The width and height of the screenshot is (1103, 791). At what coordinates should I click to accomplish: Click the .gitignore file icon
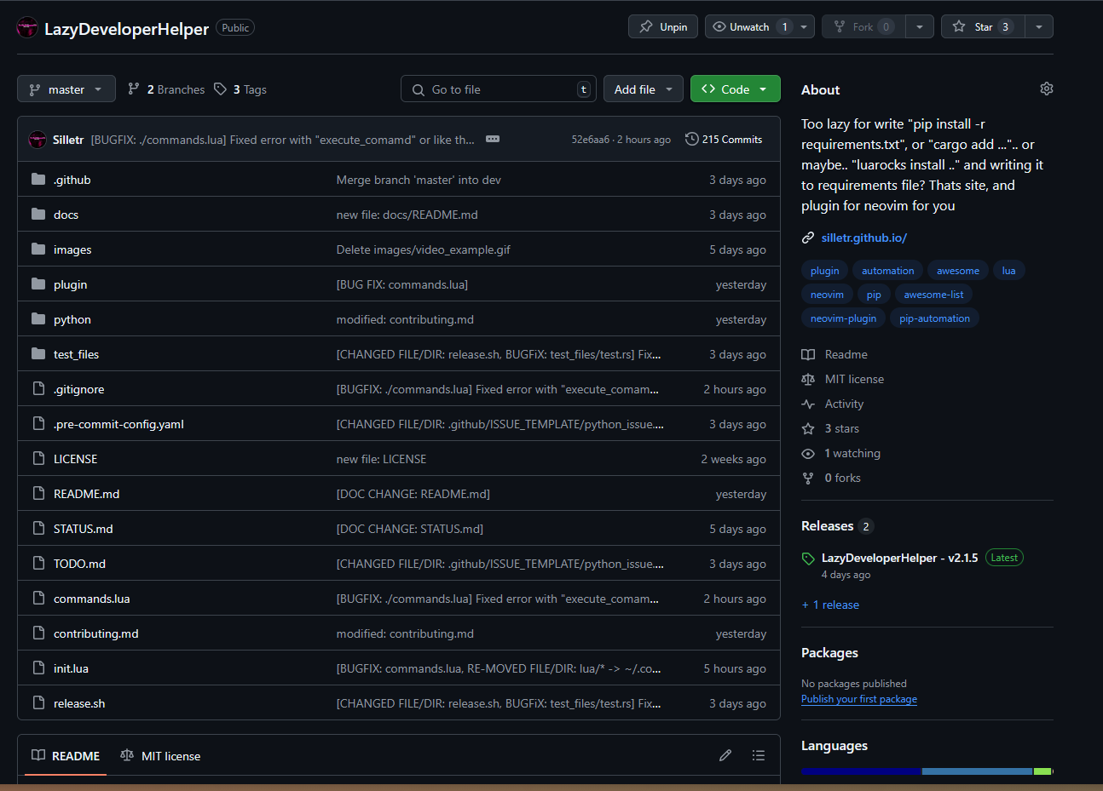pos(38,388)
